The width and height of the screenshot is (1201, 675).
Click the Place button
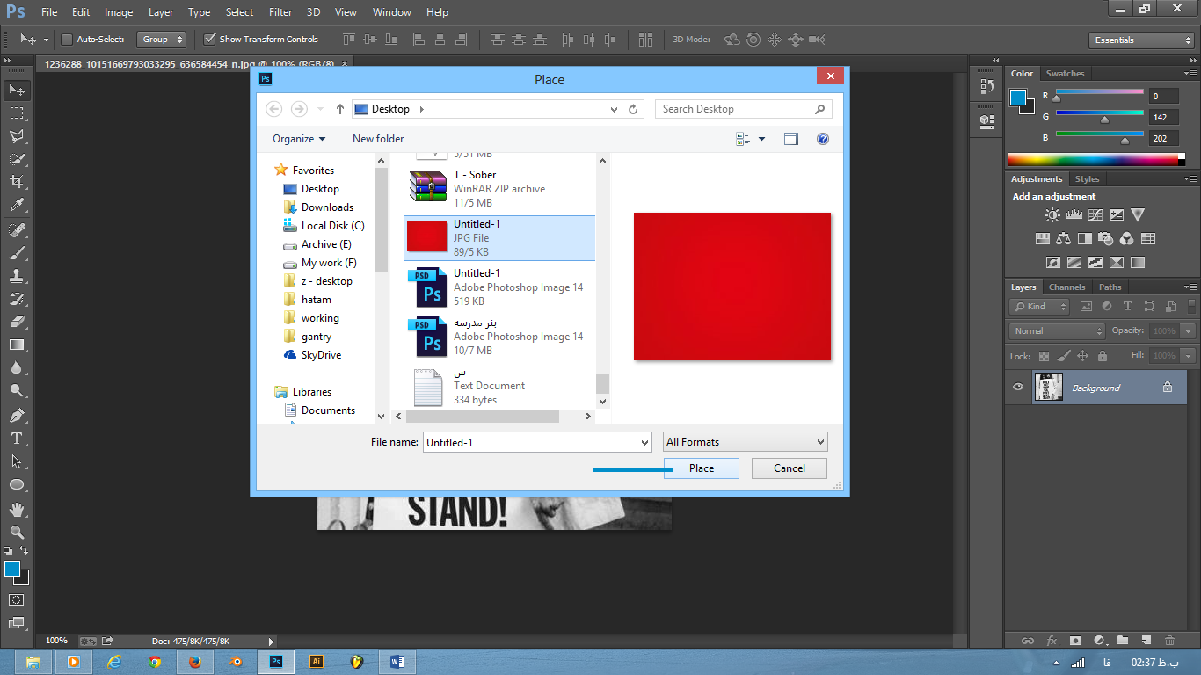pyautogui.click(x=702, y=468)
